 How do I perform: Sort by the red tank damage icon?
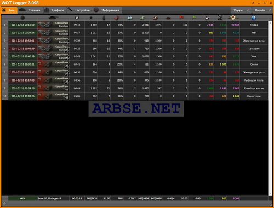pyautogui.click(x=156, y=18)
